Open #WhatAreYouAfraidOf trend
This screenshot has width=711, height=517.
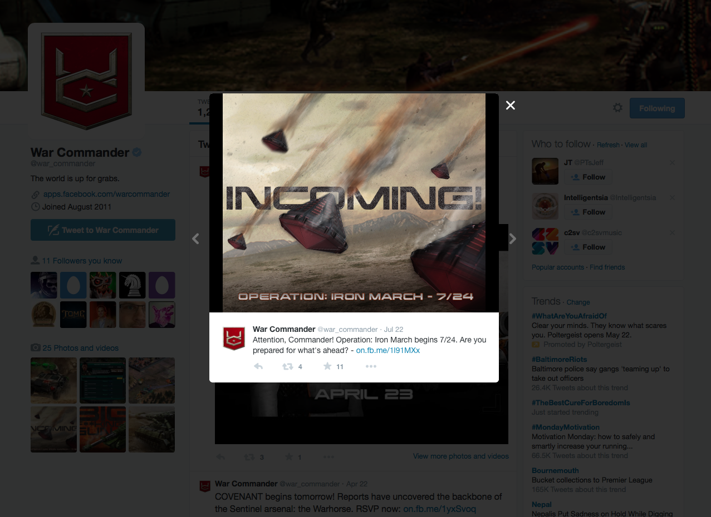pos(569,316)
